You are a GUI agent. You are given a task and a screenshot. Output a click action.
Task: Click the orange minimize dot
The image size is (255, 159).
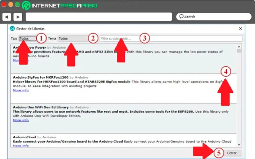(11, 4)
